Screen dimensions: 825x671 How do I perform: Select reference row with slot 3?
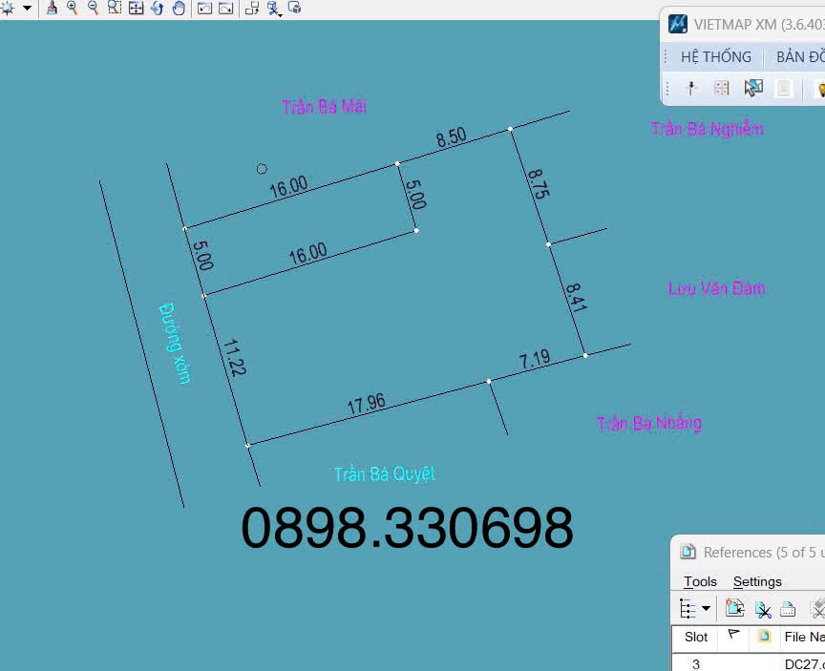(x=696, y=663)
